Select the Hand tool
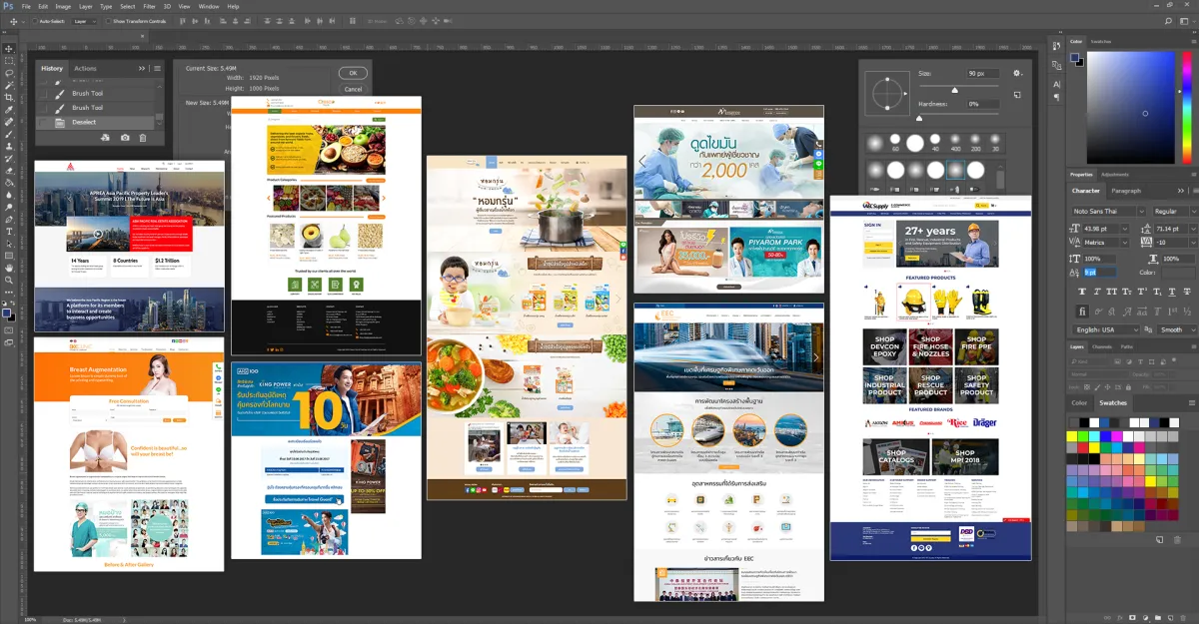1199x624 pixels. coord(9,268)
